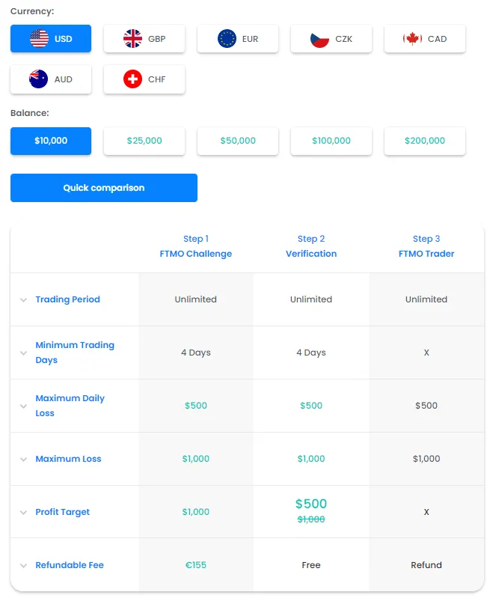The height and width of the screenshot is (616, 493).
Task: Click Unlimited under Verification column
Action: click(311, 299)
